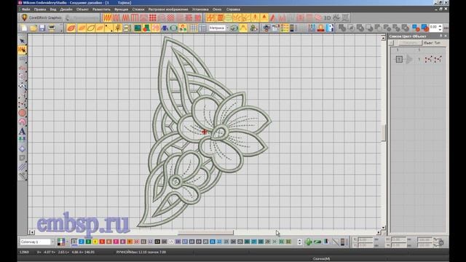Select object 1 in Color-Object List
The height and width of the screenshot is (262, 466).
coord(399,60)
